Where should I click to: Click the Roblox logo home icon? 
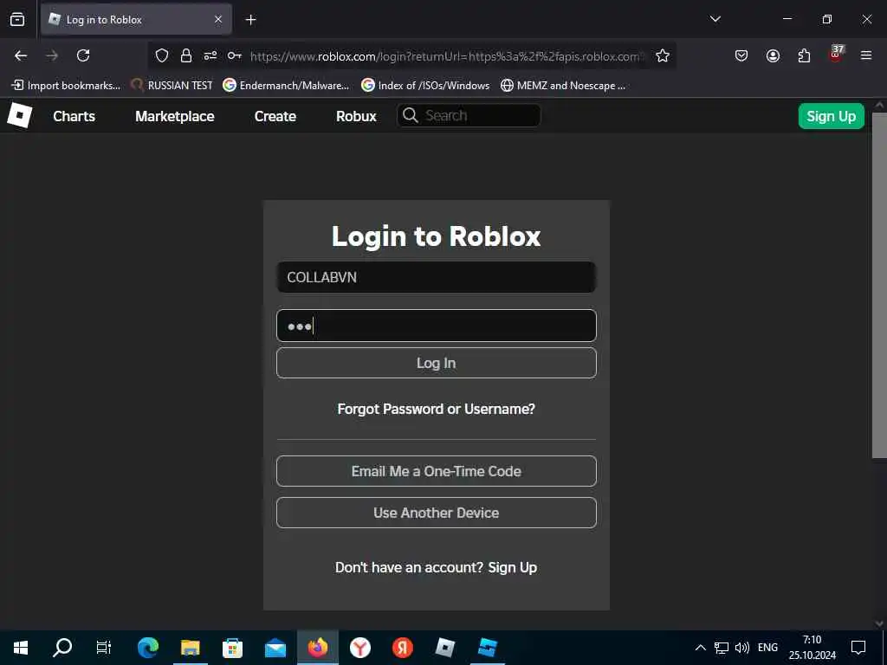[20, 115]
